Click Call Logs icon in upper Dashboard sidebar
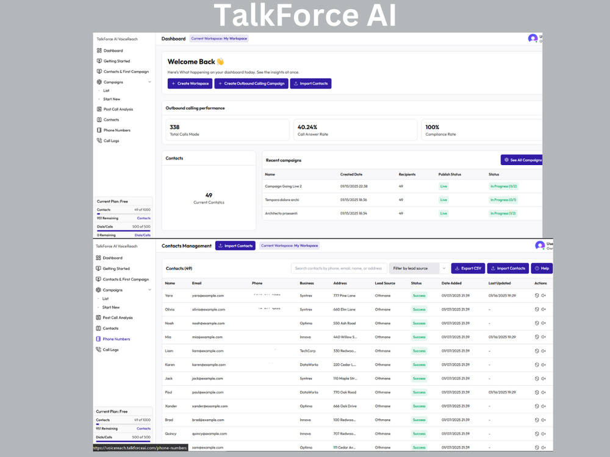Viewport: 610px width, 457px height. (99, 141)
